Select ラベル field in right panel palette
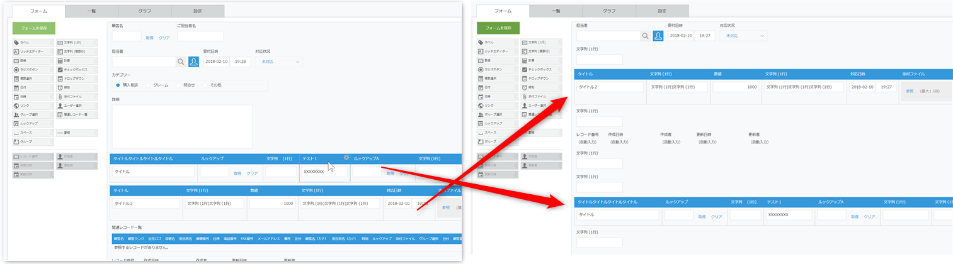 498,43
